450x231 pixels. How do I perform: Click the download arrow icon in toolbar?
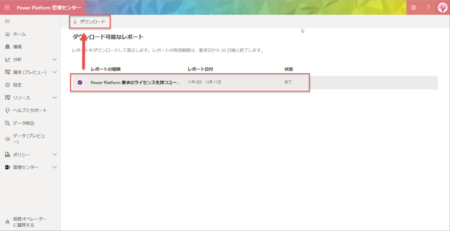pyautogui.click(x=75, y=22)
